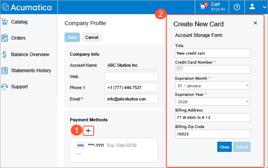
Task: Open the three-dot menu under Visa card
Action: click(78, 153)
